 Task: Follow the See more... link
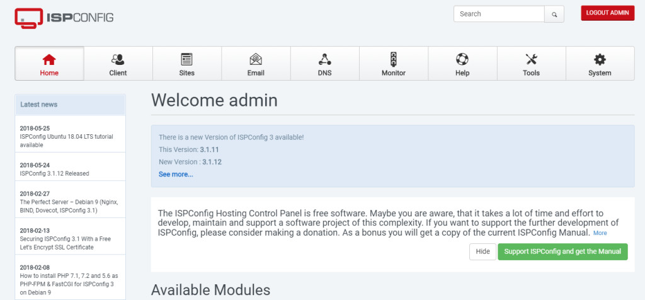tap(176, 174)
